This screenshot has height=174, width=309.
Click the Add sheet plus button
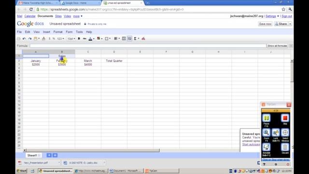click(x=49, y=156)
